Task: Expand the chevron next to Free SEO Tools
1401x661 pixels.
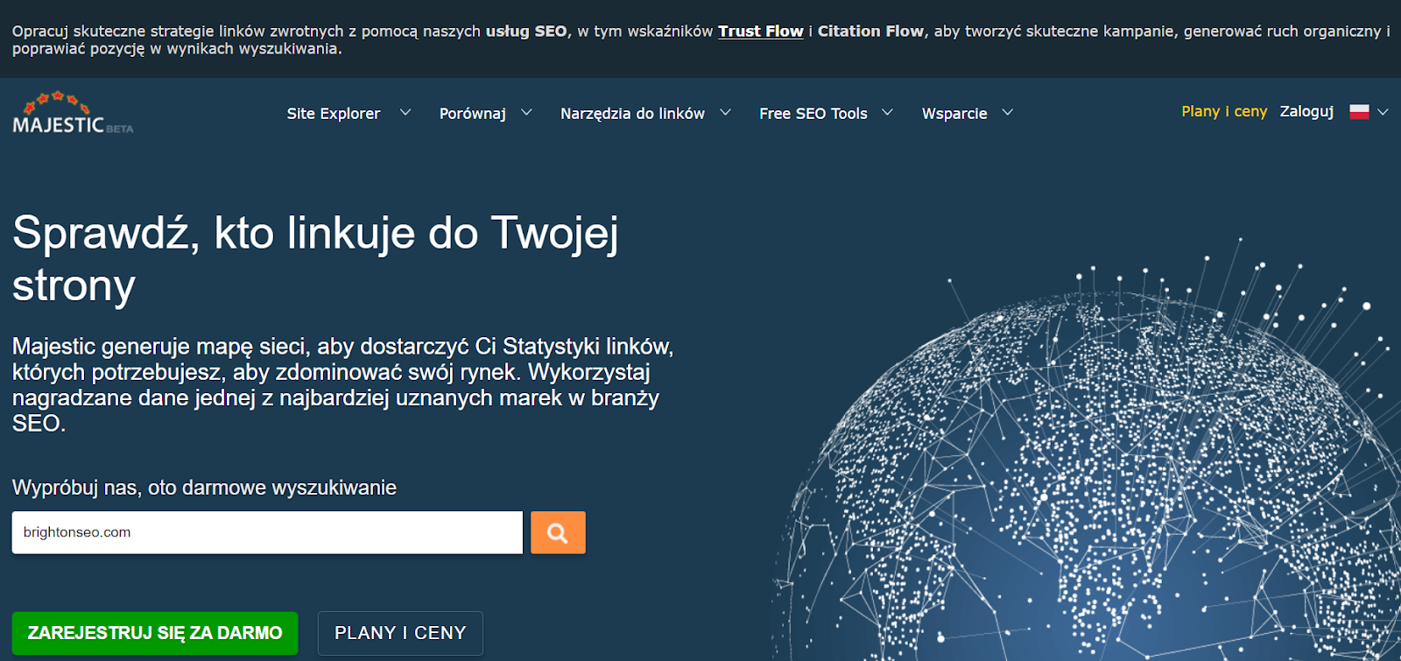Action: tap(887, 112)
